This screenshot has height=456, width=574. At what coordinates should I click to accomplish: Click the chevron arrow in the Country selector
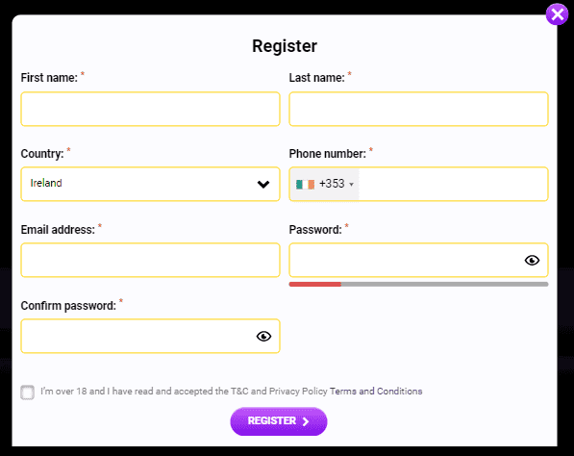pyautogui.click(x=263, y=185)
